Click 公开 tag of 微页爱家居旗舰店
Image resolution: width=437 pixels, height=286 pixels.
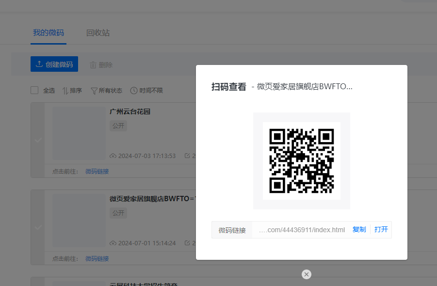click(118, 213)
